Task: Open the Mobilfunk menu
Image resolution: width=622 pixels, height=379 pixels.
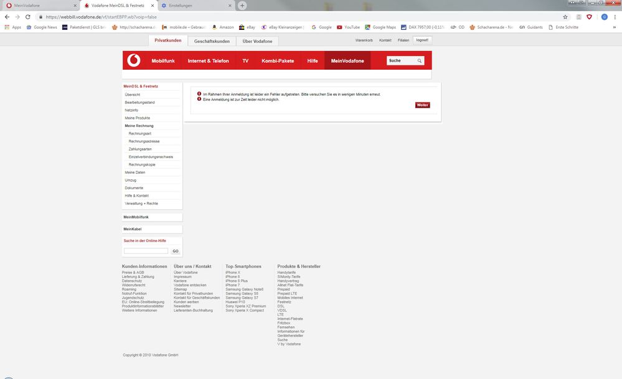Action: tap(163, 60)
